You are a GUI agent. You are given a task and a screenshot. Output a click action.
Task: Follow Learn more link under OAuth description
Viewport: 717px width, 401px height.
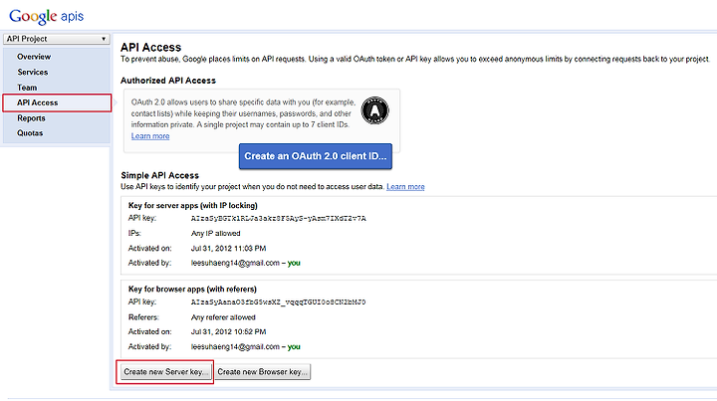coord(150,136)
